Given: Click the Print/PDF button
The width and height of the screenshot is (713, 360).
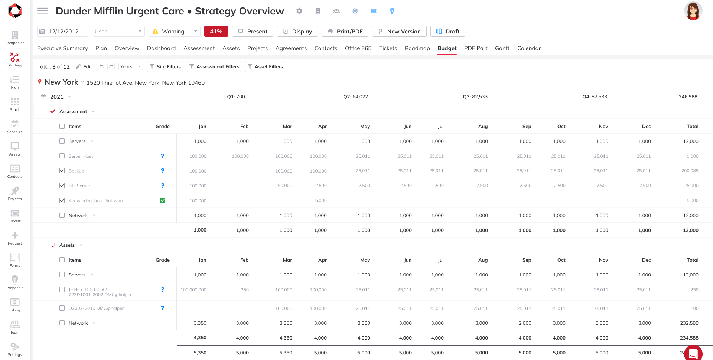Looking at the screenshot, I should 345,31.
